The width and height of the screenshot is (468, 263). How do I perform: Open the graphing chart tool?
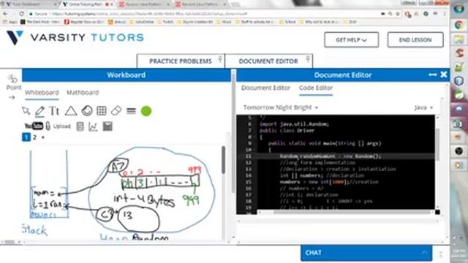93,126
